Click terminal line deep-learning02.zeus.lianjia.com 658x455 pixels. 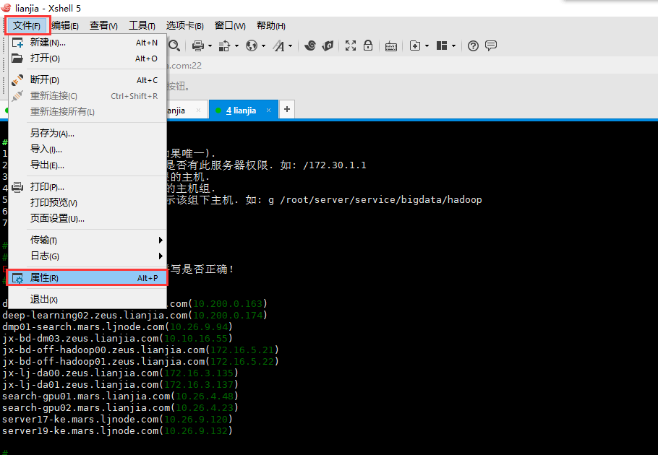[134, 315]
